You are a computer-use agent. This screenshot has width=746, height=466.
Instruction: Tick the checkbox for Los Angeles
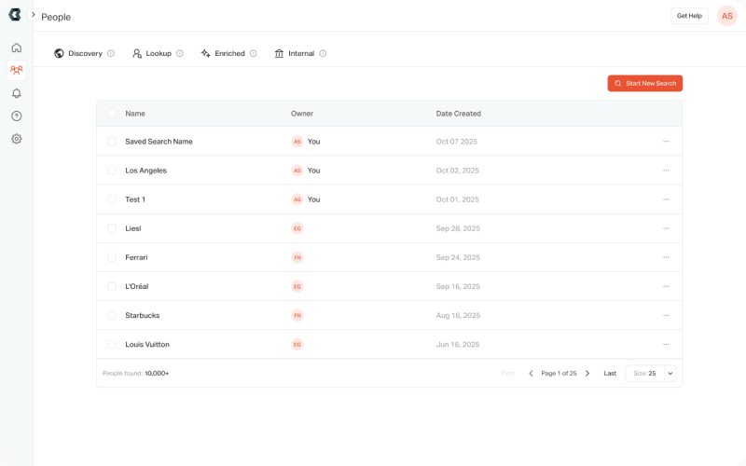point(112,171)
